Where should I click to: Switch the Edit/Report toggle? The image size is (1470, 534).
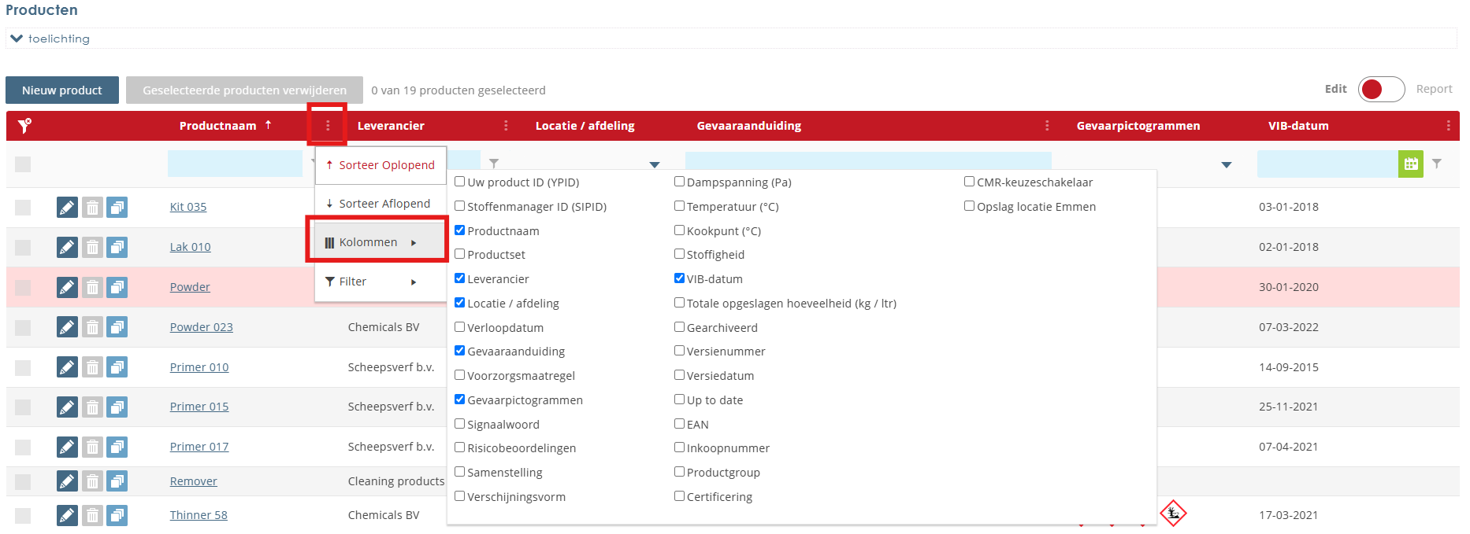[x=1381, y=90]
